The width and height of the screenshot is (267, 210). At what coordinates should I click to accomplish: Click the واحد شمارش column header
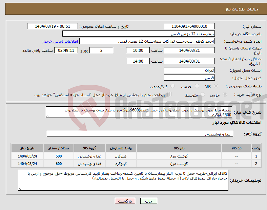click(121, 148)
